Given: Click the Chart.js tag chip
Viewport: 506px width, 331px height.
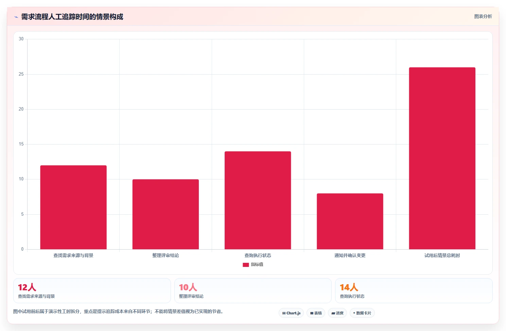Looking at the screenshot, I should pos(291,313).
